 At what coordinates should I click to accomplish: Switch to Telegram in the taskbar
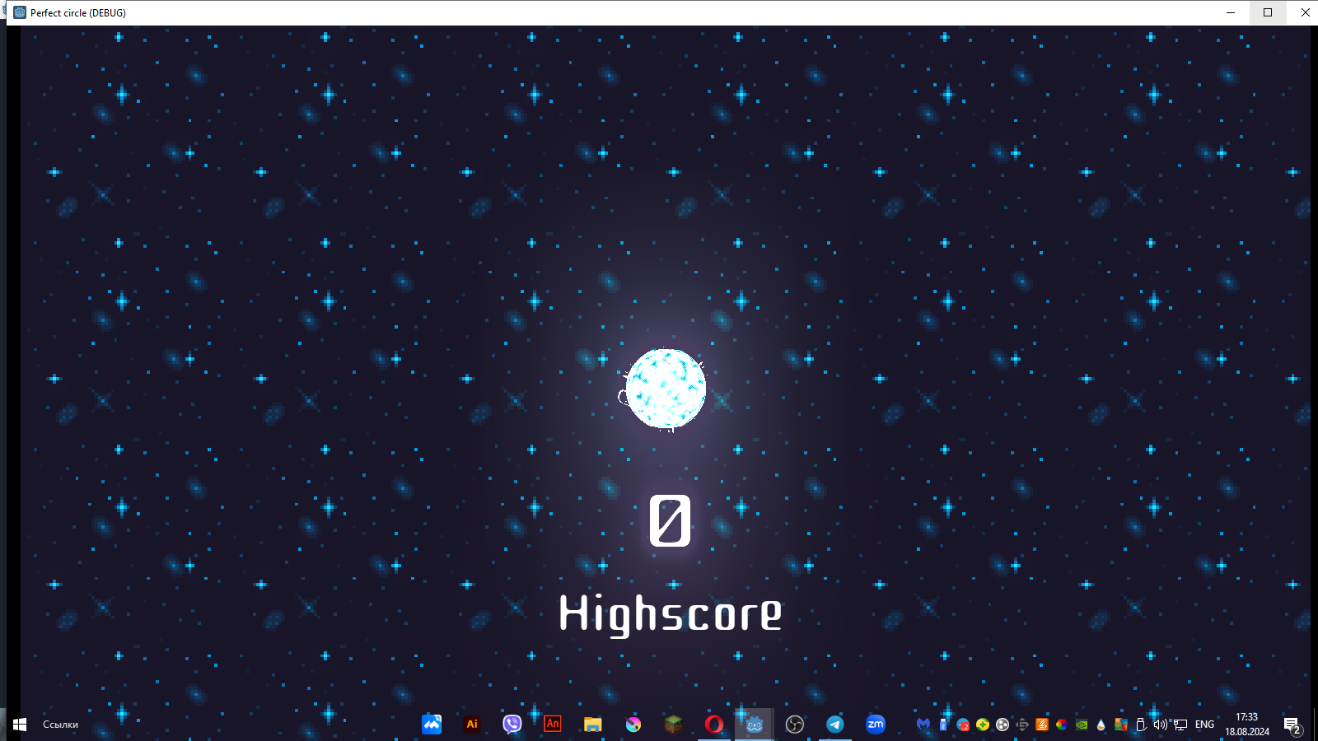pos(835,725)
